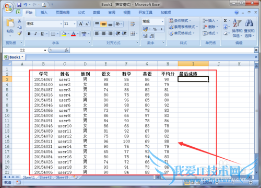Click Select All corner button

coord(7,64)
